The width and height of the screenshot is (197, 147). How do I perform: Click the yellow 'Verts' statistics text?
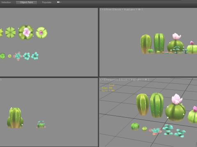108,91
